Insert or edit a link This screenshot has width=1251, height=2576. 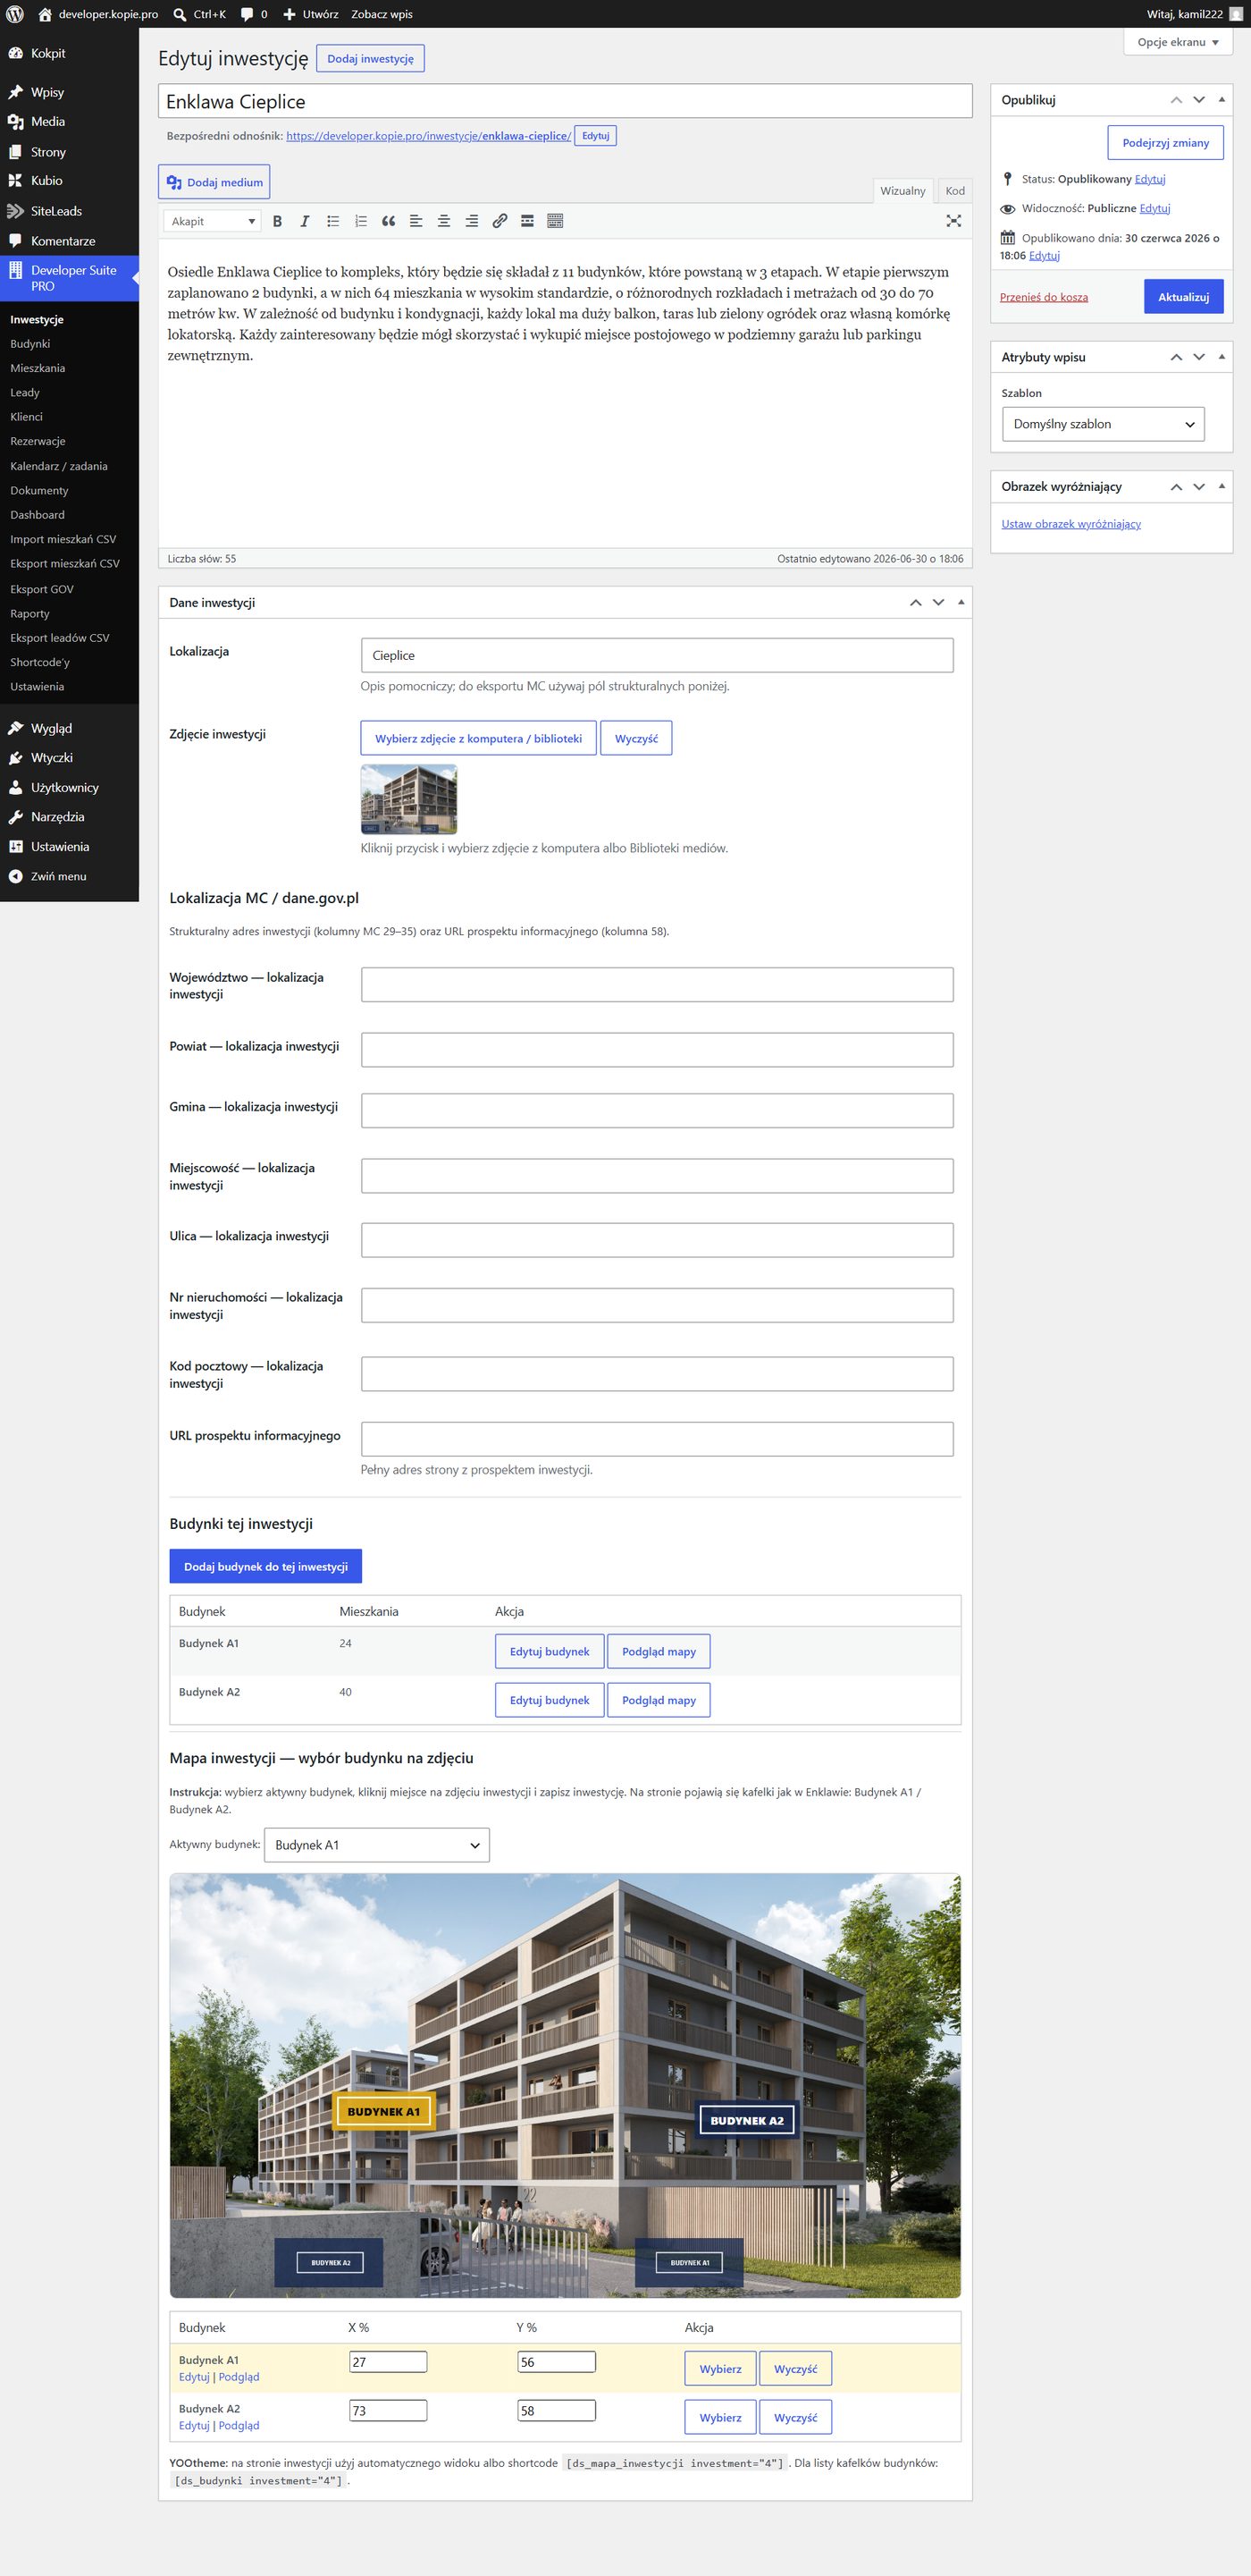(500, 221)
